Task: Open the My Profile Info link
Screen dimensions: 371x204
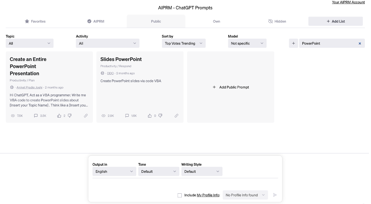Action: (208, 195)
